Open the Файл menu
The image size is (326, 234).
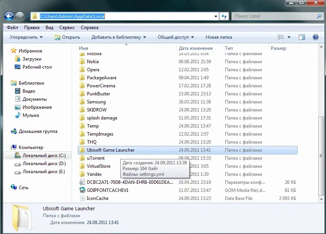pyautogui.click(x=13, y=28)
